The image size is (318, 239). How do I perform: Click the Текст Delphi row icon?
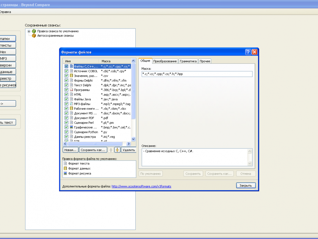71,85
